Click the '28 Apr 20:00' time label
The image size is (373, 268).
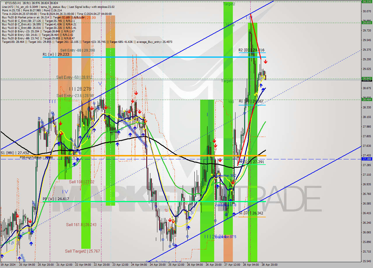[270, 265]
